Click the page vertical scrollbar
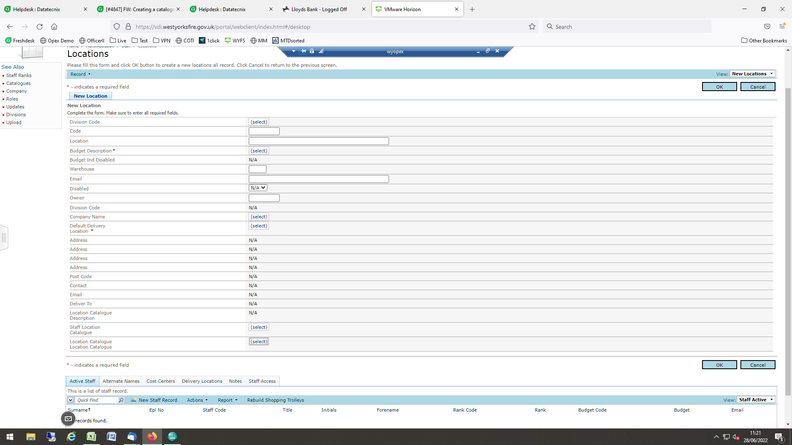This screenshot has width=792, height=445. pos(788,239)
